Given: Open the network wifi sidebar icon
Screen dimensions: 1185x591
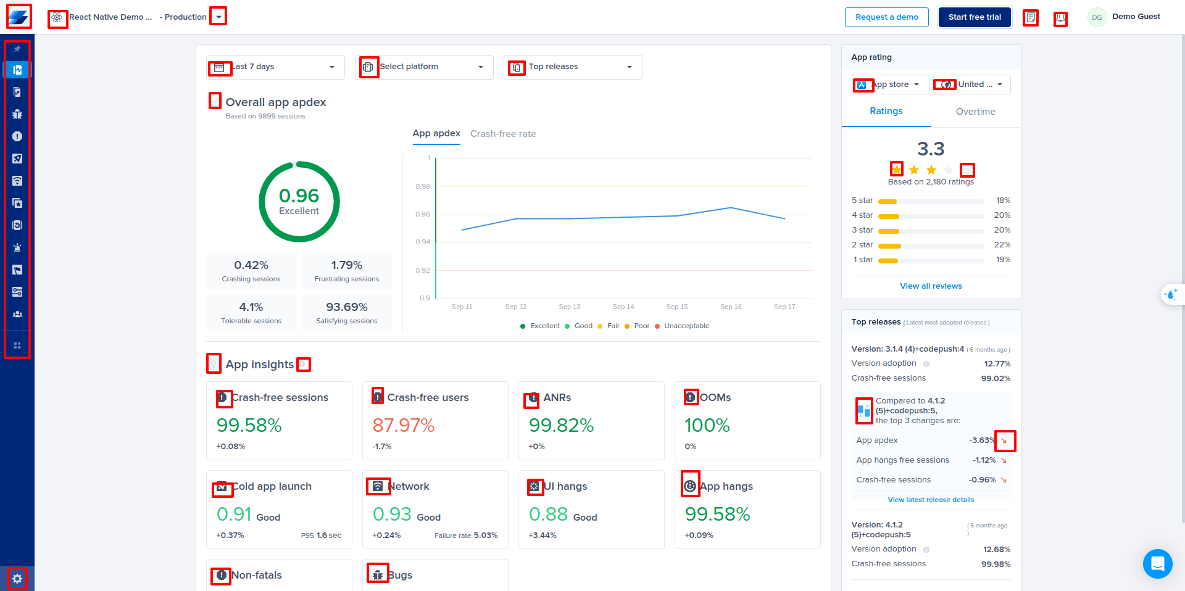Looking at the screenshot, I should pos(17,181).
